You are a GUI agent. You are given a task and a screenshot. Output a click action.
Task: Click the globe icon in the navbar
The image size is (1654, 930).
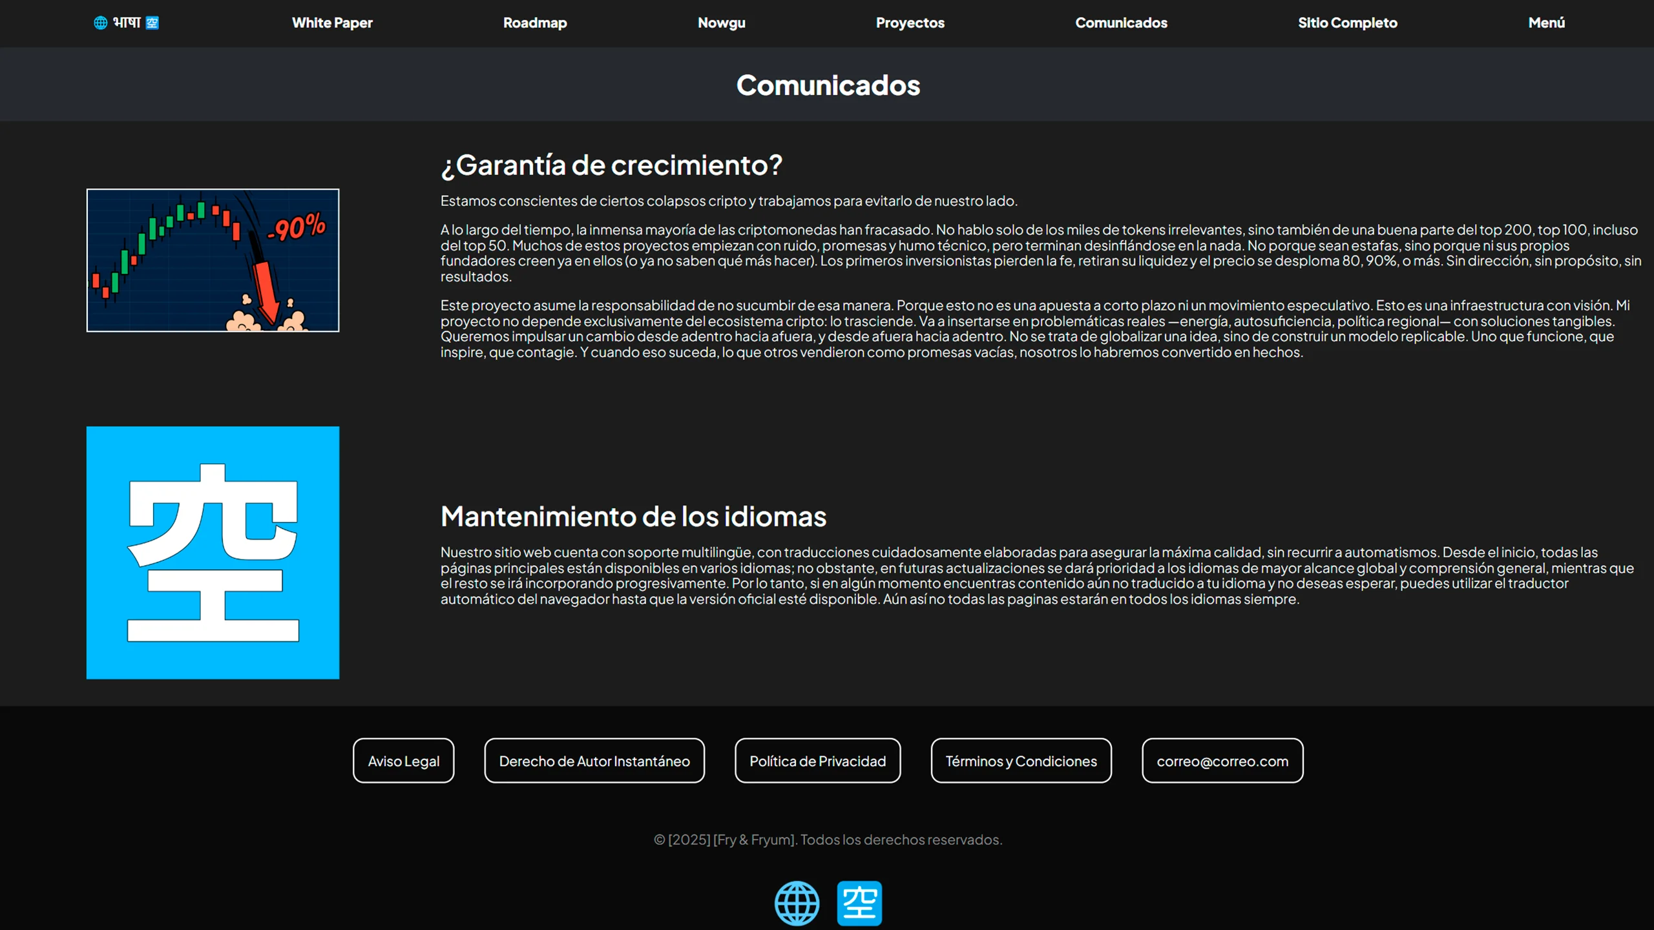click(100, 23)
